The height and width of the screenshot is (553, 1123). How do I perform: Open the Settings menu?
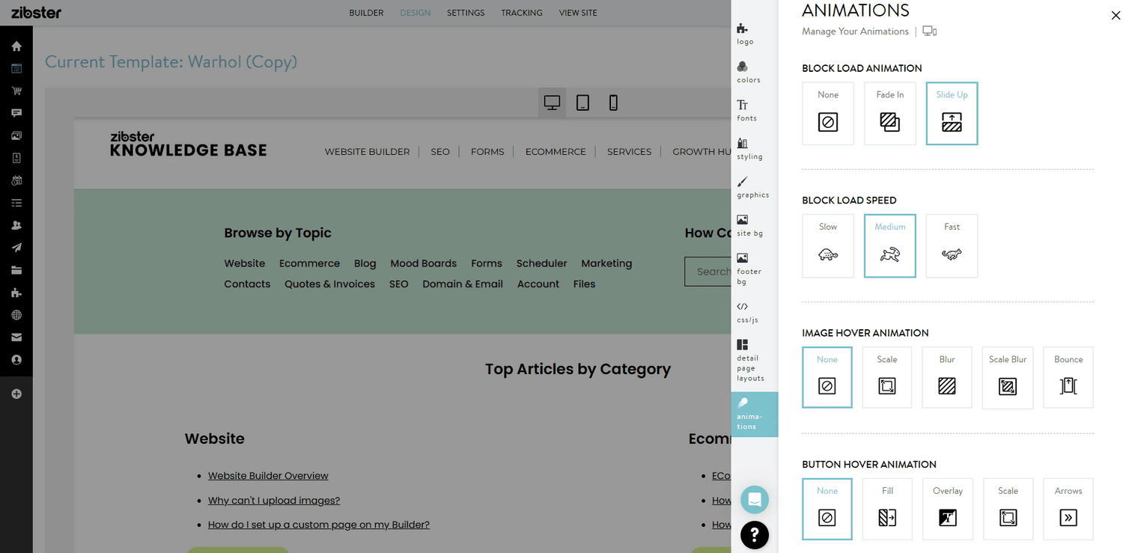point(466,13)
